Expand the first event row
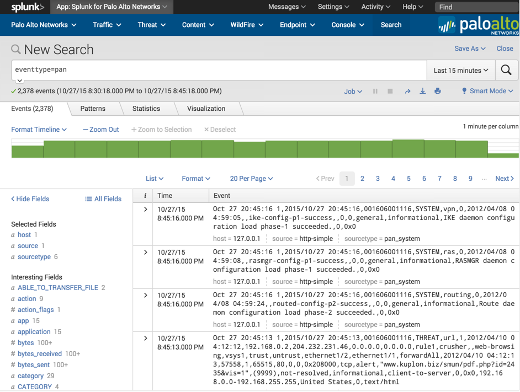520x392 pixels. point(145,210)
